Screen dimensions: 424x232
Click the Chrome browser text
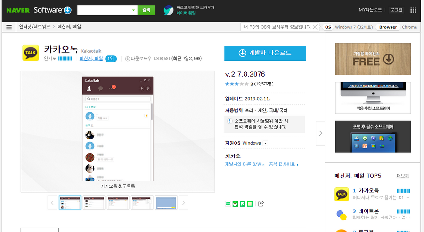point(409,27)
